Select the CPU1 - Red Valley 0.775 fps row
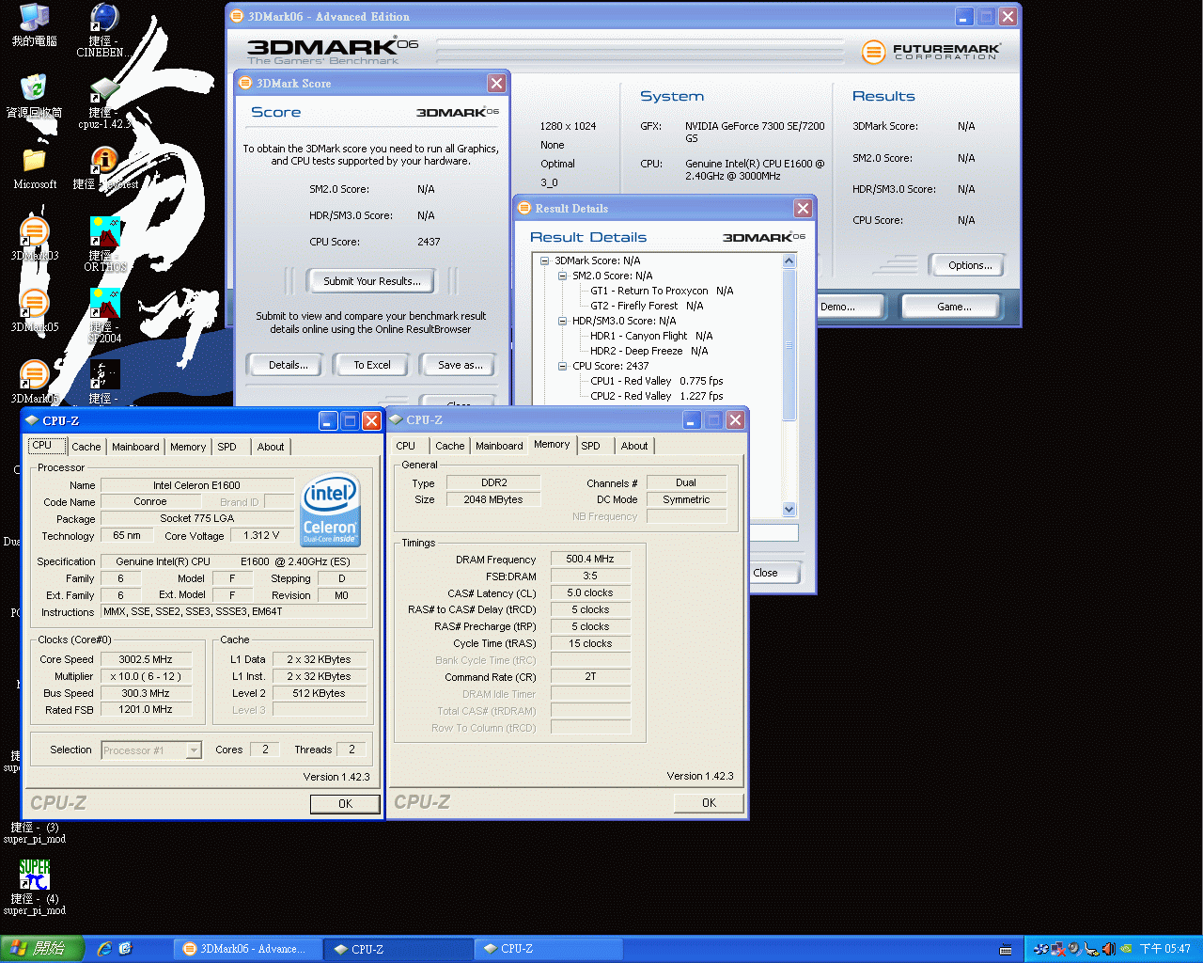This screenshot has height=963, width=1203. click(x=657, y=381)
